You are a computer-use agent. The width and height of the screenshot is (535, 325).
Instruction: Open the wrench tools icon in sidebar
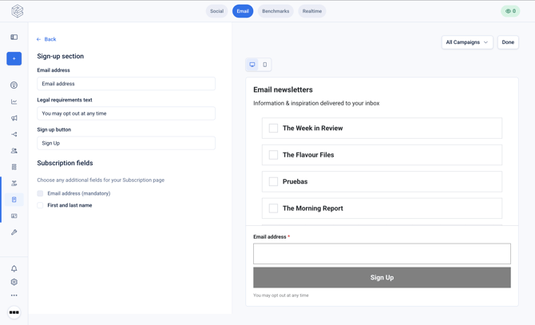(14, 232)
